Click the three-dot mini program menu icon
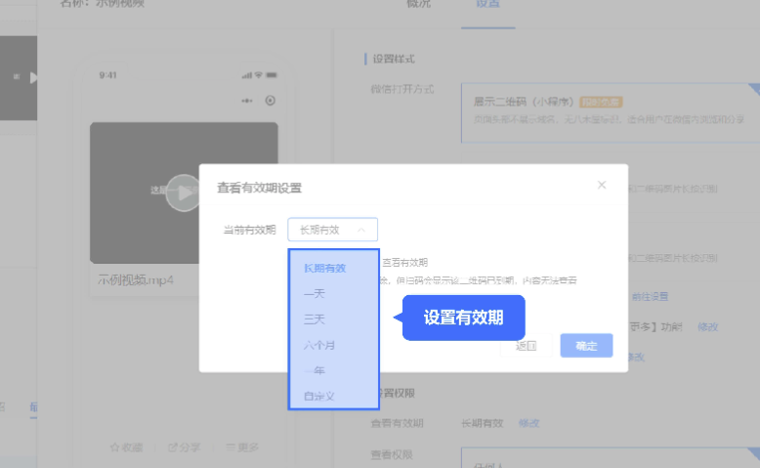The height and width of the screenshot is (468, 760). 247,101
